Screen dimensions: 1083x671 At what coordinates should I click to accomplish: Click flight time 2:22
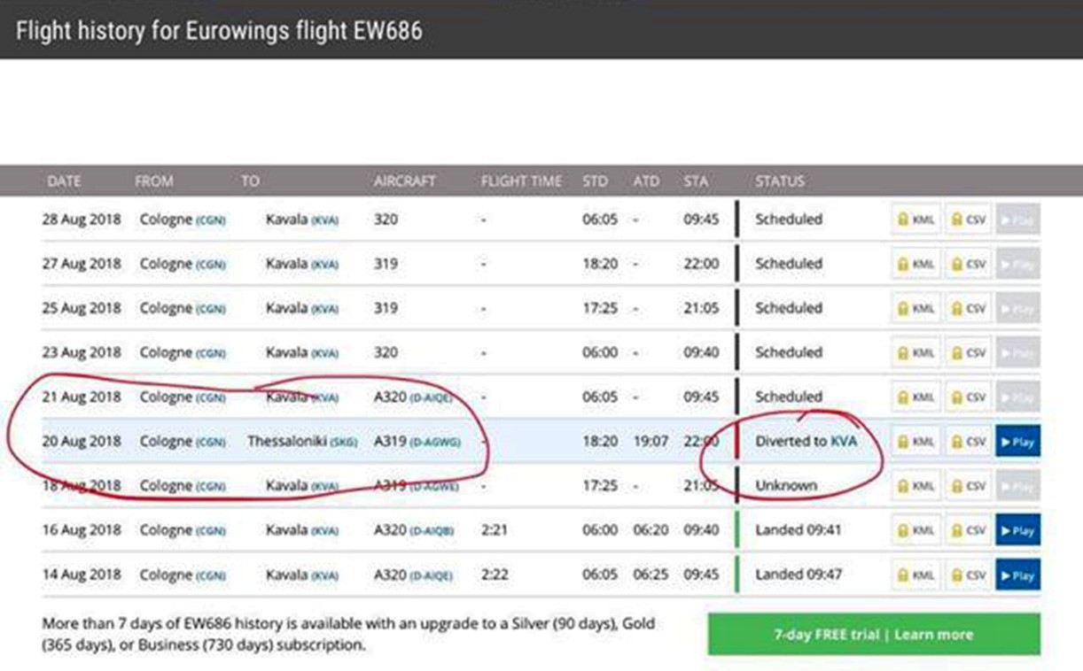click(495, 575)
